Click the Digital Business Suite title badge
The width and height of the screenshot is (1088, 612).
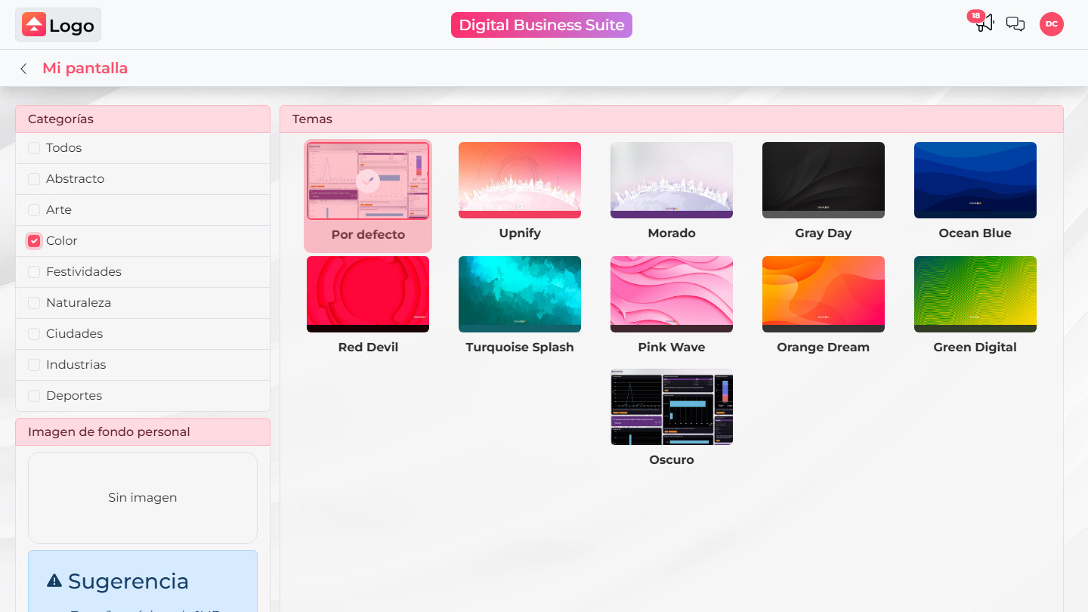pos(542,25)
